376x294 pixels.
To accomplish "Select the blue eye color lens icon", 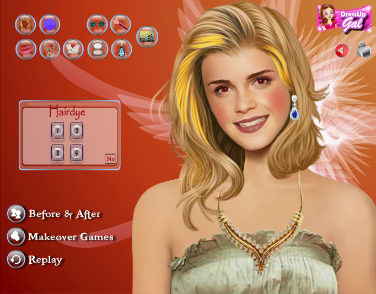I will [50, 24].
